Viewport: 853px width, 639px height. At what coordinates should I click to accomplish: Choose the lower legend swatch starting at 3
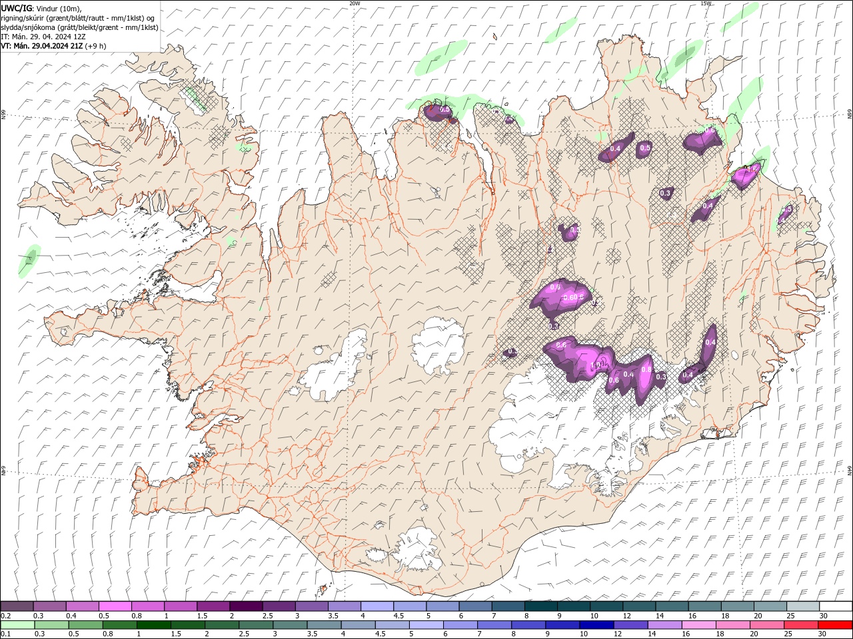pos(290,625)
